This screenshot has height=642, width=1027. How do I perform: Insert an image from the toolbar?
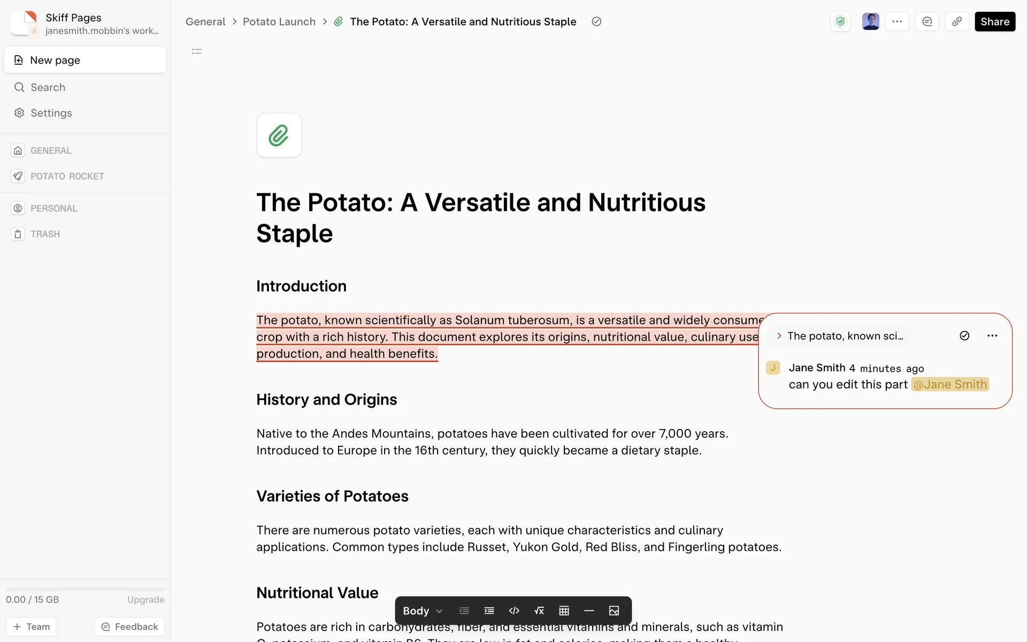point(614,610)
